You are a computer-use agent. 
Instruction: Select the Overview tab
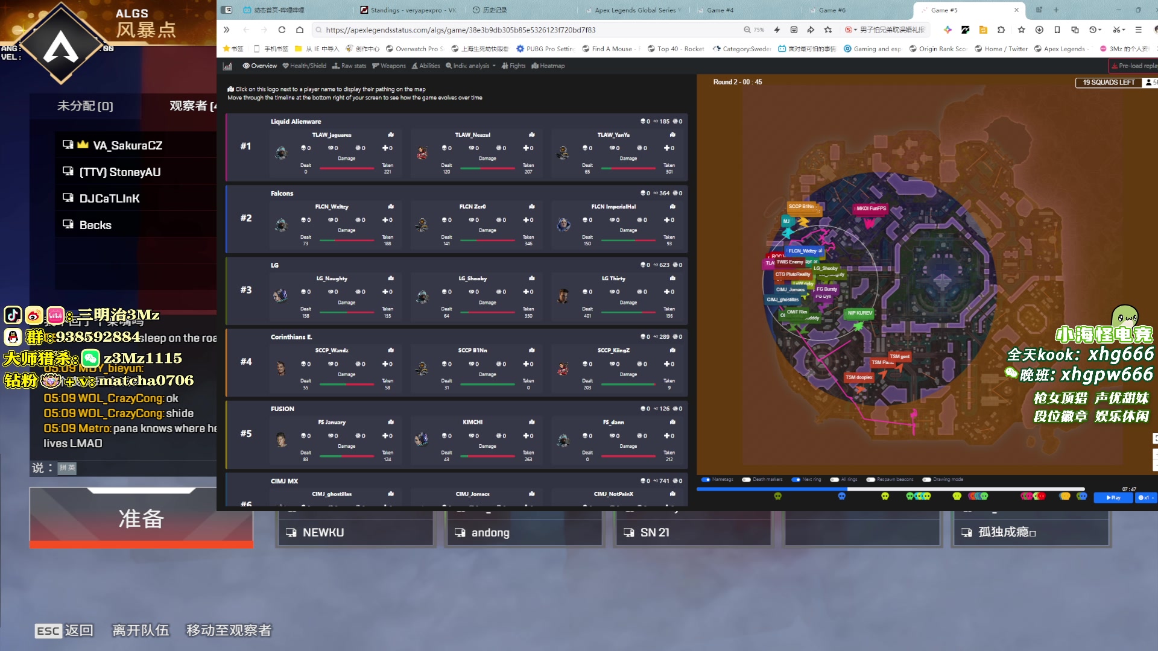pyautogui.click(x=260, y=66)
